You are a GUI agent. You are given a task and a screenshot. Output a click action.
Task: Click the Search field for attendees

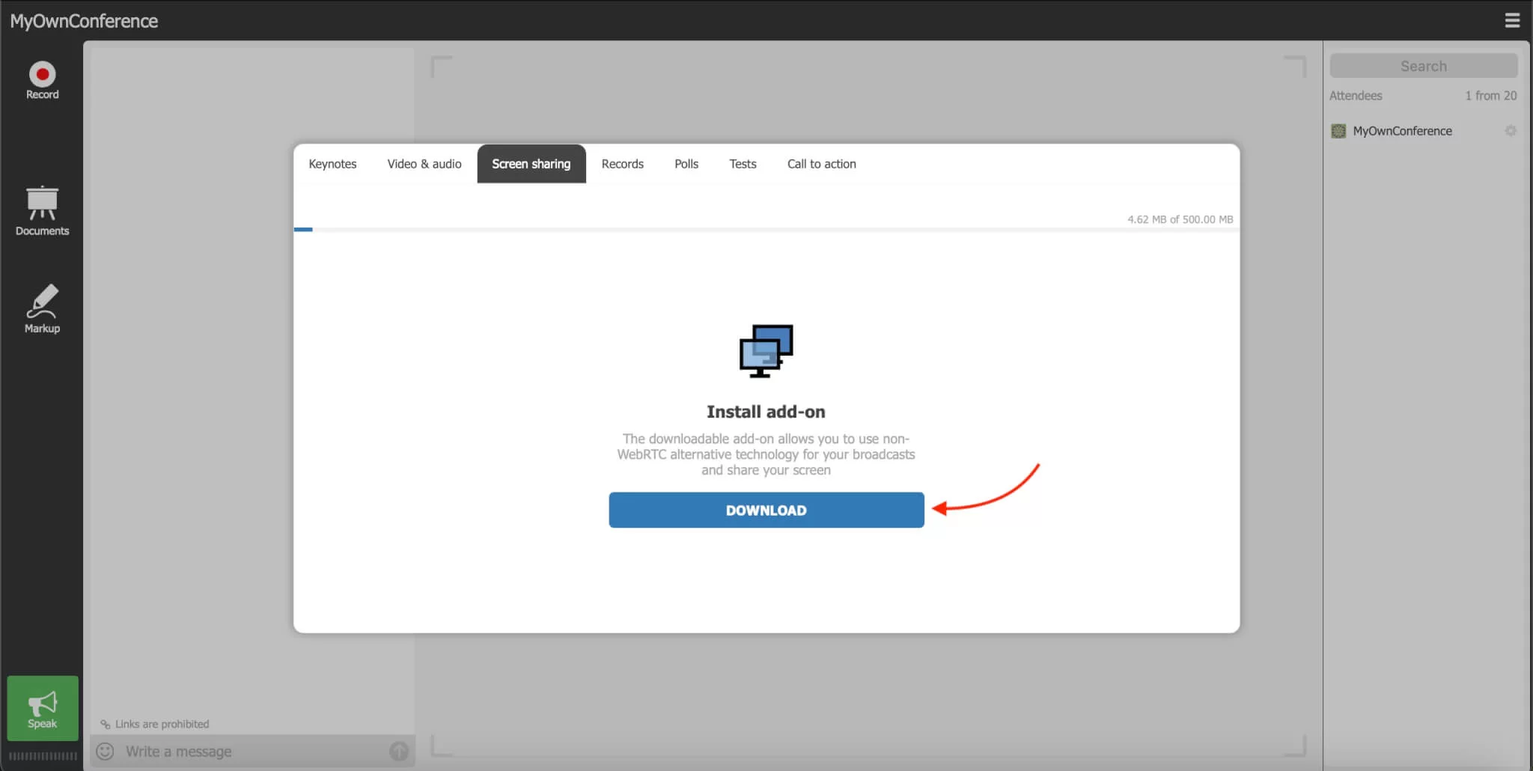[x=1422, y=65]
